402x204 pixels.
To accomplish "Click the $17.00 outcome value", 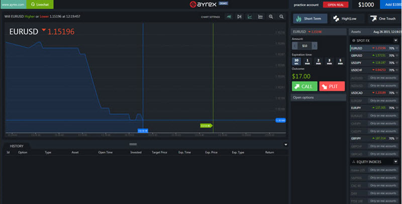I will (301, 76).
